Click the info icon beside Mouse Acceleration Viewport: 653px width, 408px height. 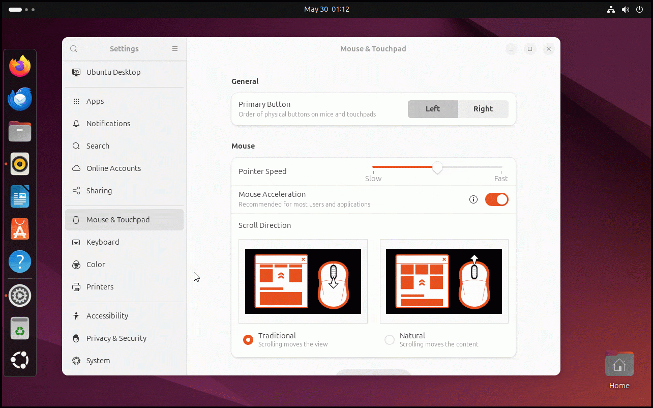473,199
